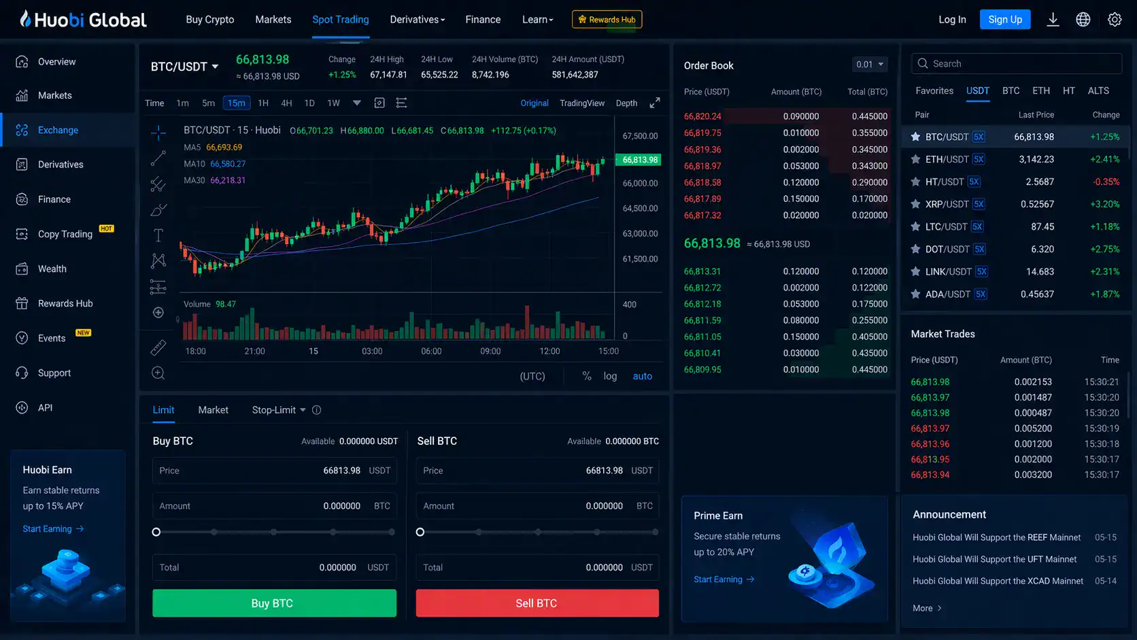
Task: Click the Buy BTC amount slider handle
Action: click(156, 532)
